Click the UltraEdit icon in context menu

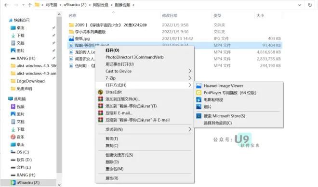tap(100, 92)
